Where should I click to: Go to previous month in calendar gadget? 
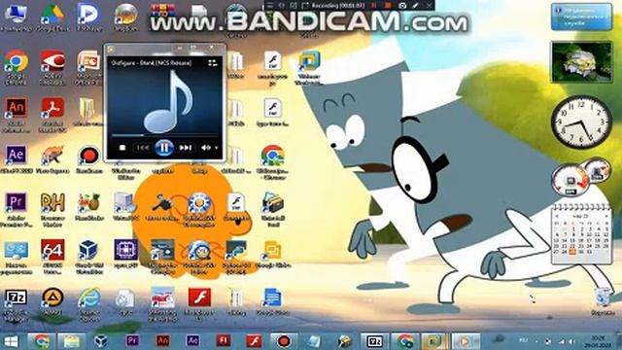(x=557, y=216)
